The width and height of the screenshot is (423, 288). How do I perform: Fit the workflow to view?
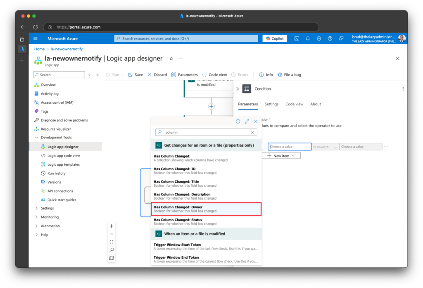pyautogui.click(x=112, y=242)
